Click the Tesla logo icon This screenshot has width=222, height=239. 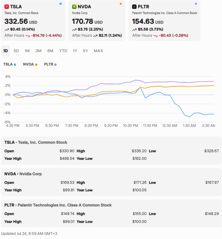coord(7,7)
